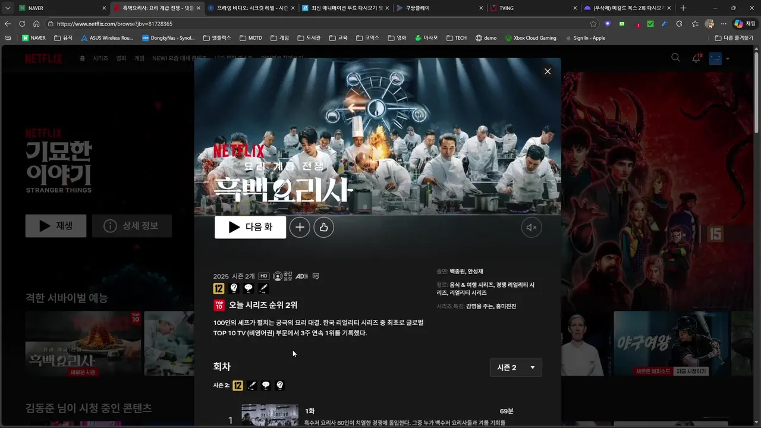Open episode 1 thumbnail in the list
This screenshot has height=428, width=761.
(270, 416)
